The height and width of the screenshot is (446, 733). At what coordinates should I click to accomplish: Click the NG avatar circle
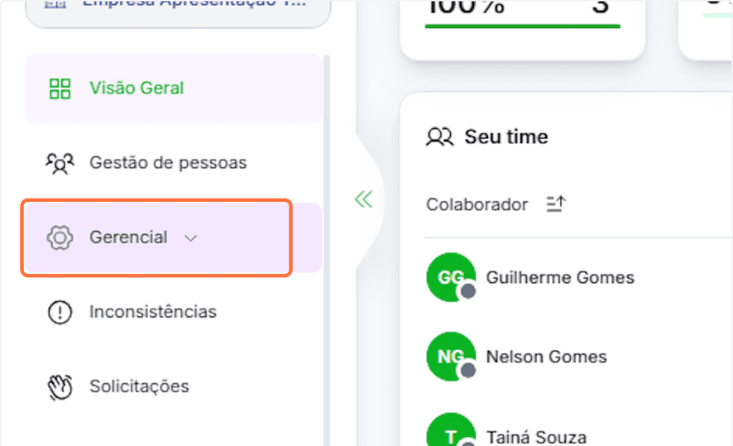(451, 357)
